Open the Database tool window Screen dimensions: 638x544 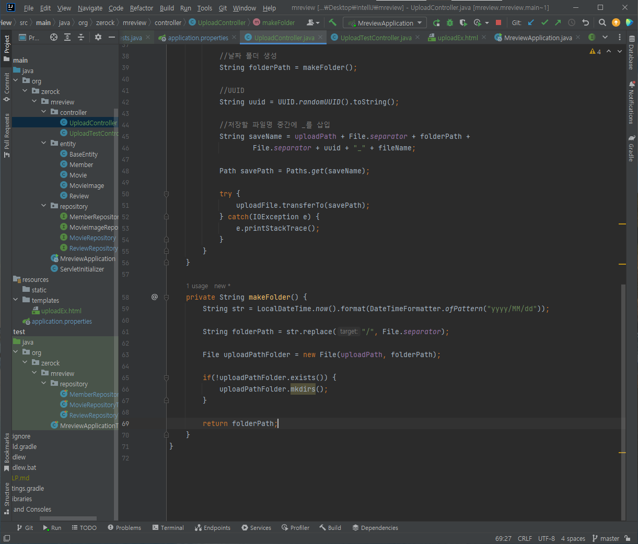pos(632,53)
